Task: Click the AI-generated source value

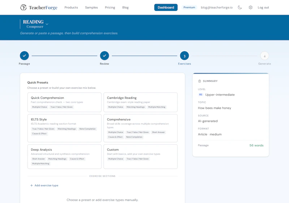Action: click(x=208, y=121)
